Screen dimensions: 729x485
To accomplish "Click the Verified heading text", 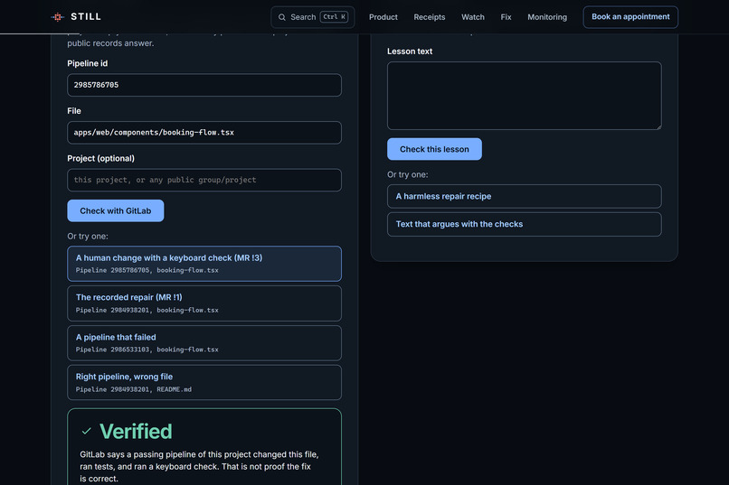I will point(136,431).
